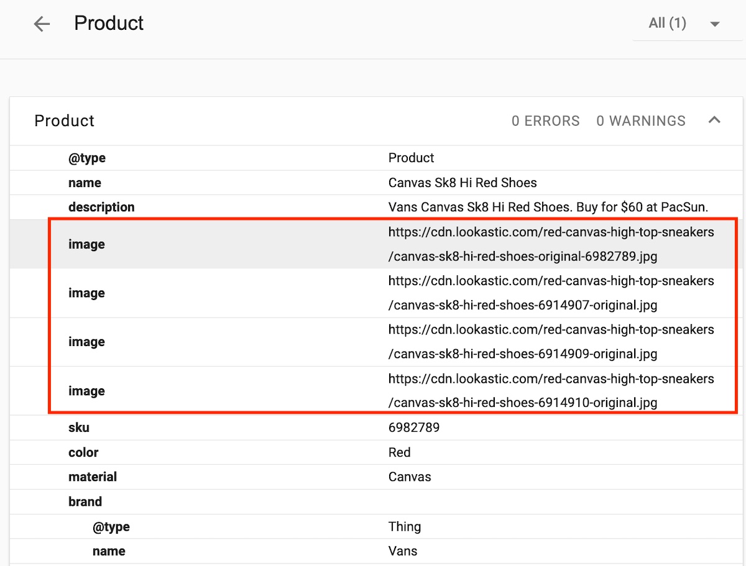746x566 pixels.
Task: Click image URL ending 6914909-original.jpg
Action: point(550,342)
